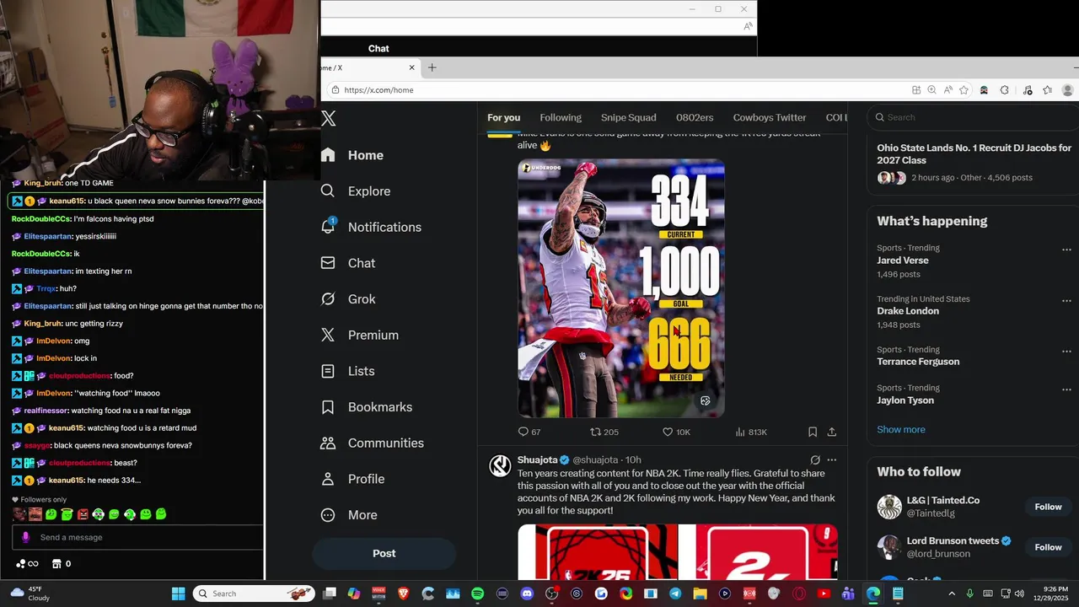Viewport: 1079px width, 607px height.
Task: Switch to the Cowboys Twitter tab
Action: 770,117
